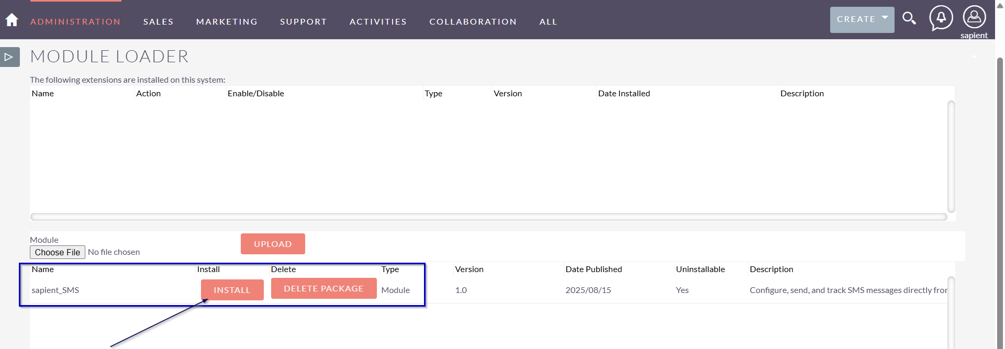Click the Date Published column header
Viewport: 1005px width, 349px height.
594,269
